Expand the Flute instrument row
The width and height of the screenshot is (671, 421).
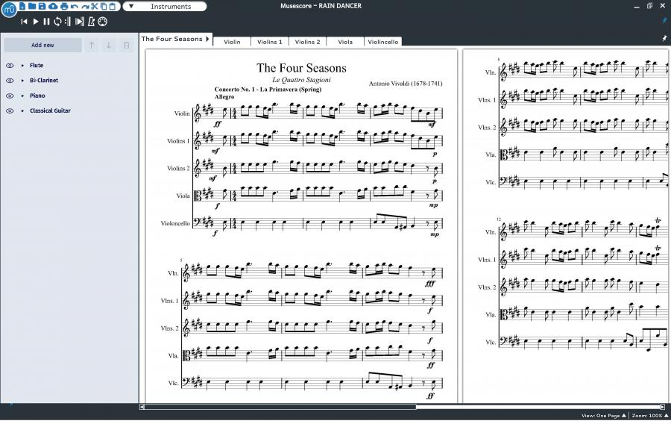click(22, 66)
